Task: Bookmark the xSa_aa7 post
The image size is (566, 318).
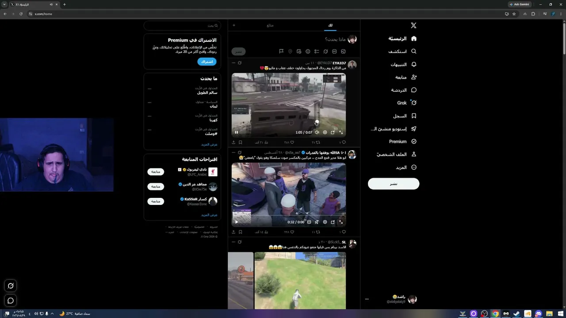Action: click(241, 232)
